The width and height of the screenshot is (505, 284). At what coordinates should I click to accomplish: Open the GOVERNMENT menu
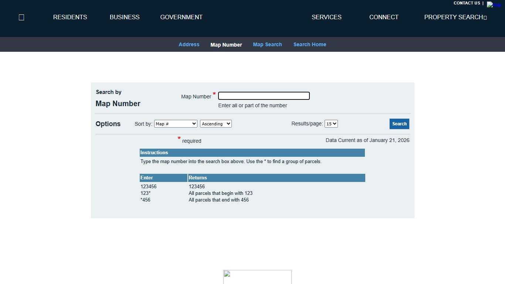[x=181, y=17]
